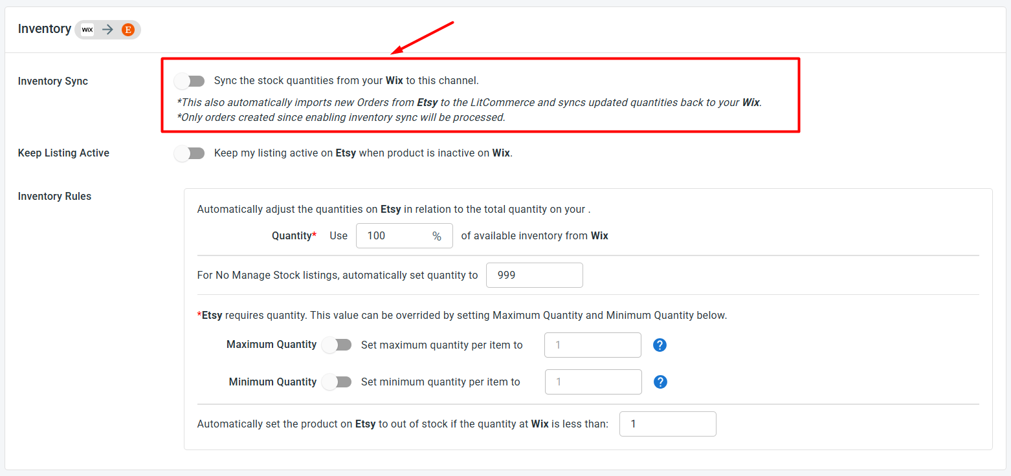Enable the Minimum Quantity toggle
Screen dimensions: 1011x476
click(337, 382)
